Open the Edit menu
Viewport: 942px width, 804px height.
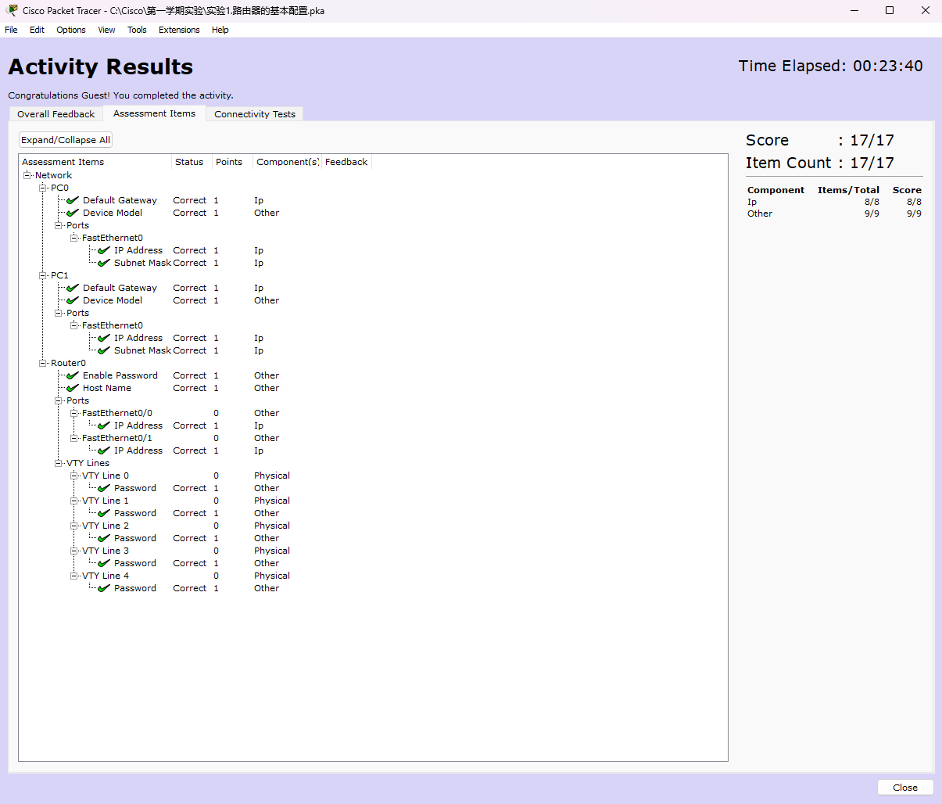coord(37,30)
